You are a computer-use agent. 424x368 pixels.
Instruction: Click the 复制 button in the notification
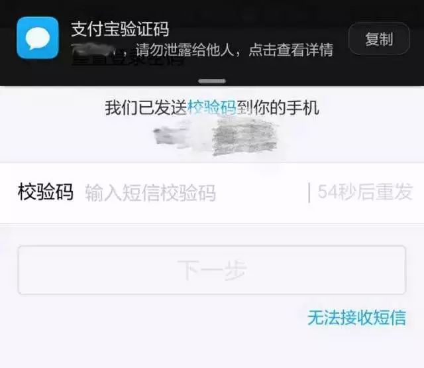379,38
